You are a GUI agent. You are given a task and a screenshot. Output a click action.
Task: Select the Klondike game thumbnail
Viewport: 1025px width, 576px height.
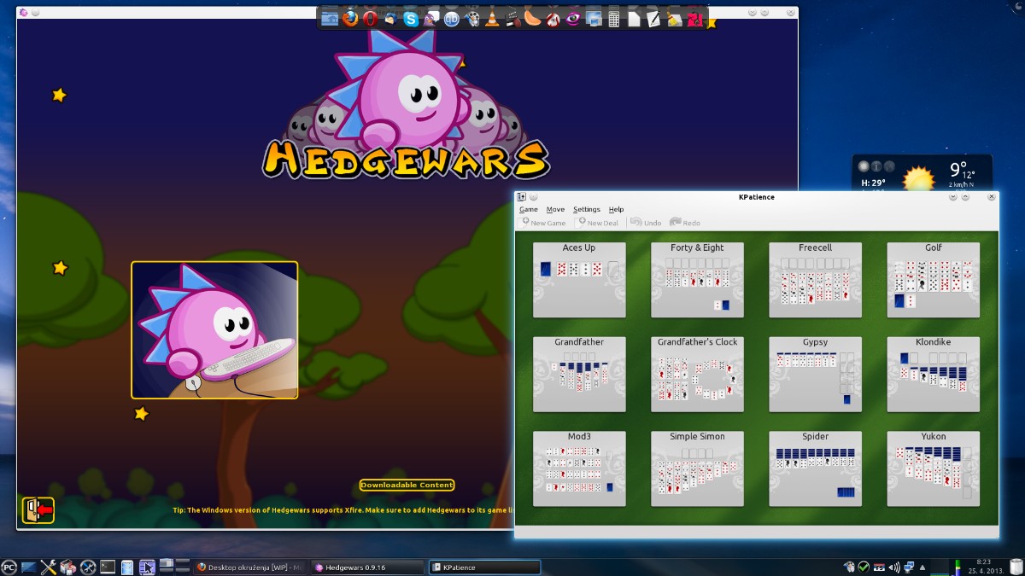pyautogui.click(x=934, y=375)
